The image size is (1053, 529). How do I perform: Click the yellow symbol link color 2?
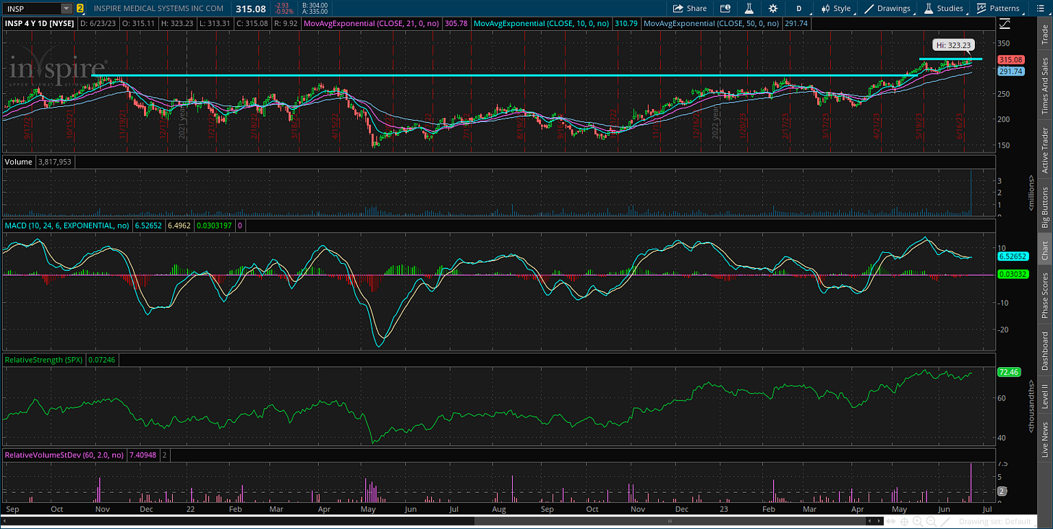80,9
